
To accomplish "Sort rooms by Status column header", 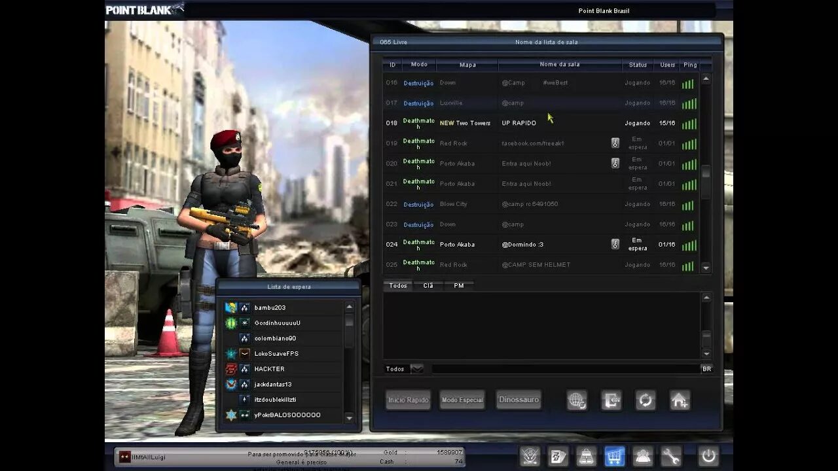I will (x=638, y=65).
